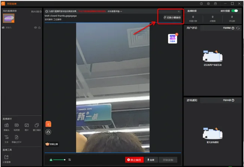The height and width of the screenshot is (167, 244).
Task: Add an image slideshow (图像幻灯片) material
Action: coord(17,139)
